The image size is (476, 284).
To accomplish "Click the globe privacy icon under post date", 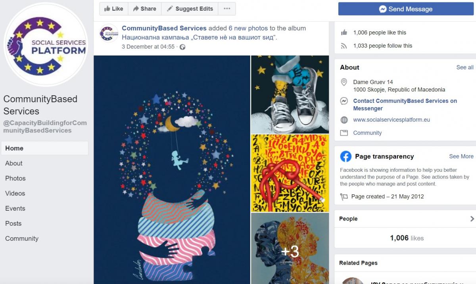I will 182,47.
